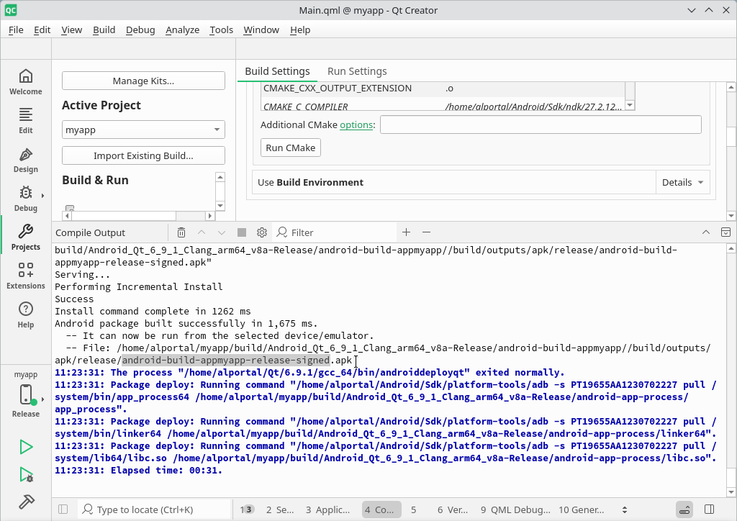Follow the CMake options link
Viewport: 737px width, 521px height.
[x=356, y=125]
